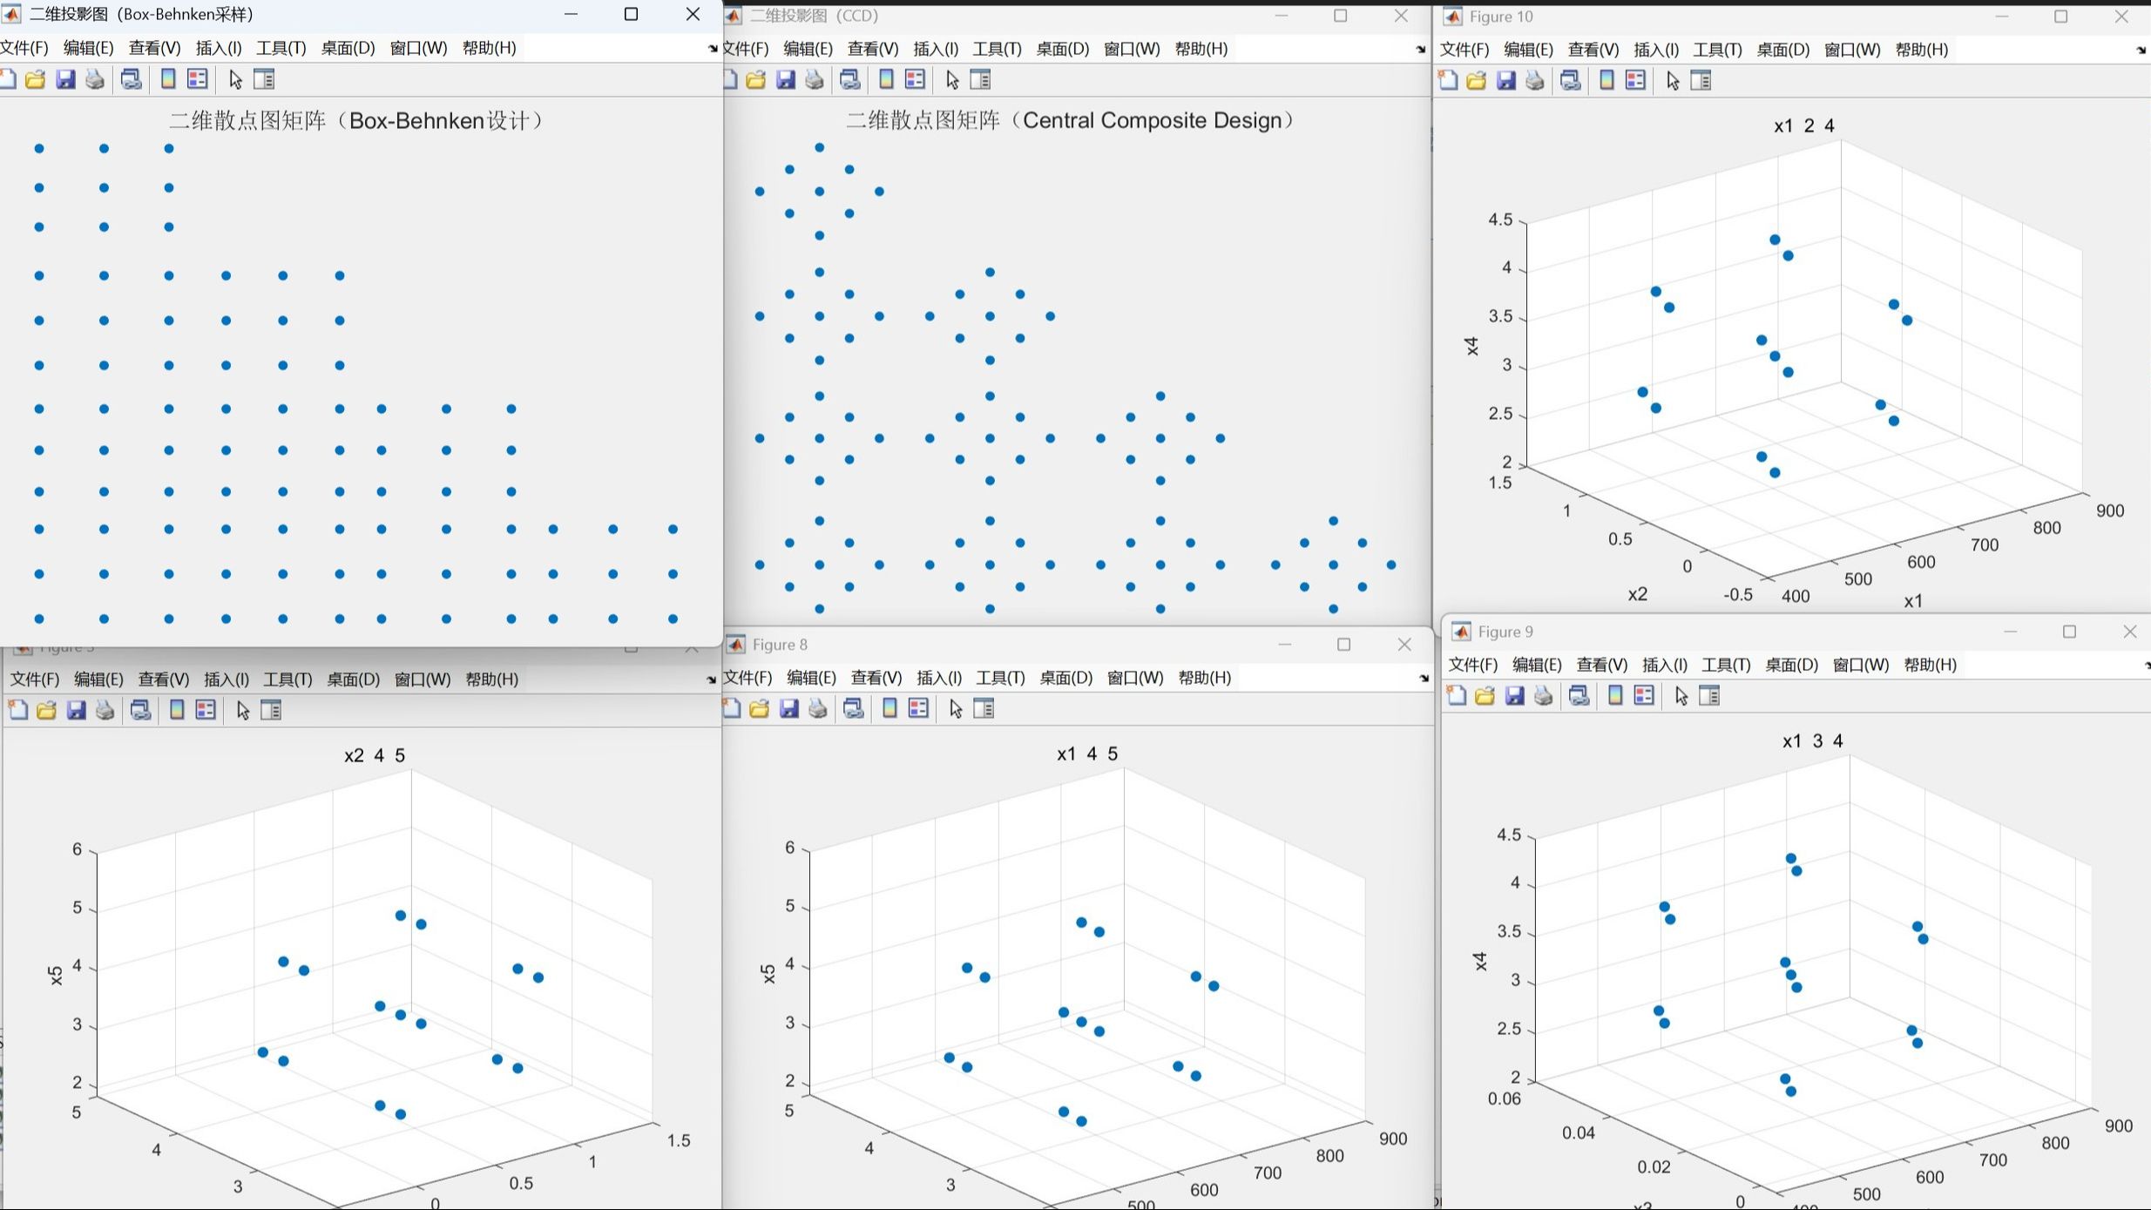The height and width of the screenshot is (1210, 2151).
Task: Toggle Edit Plot arrow in Figure 10 toolbar
Action: [x=1673, y=81]
